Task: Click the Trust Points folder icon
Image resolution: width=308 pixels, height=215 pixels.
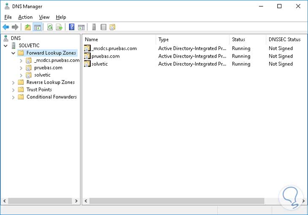Action: [x=21, y=90]
